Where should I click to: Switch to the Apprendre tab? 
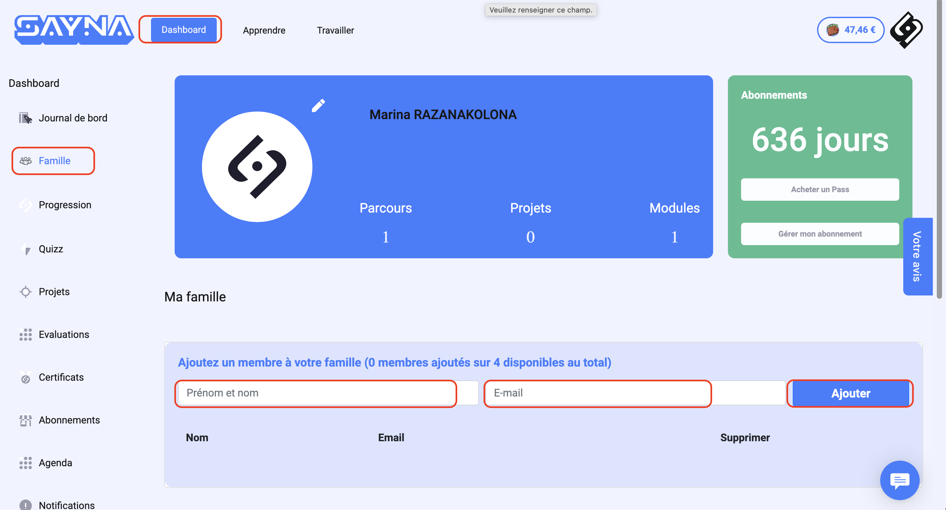click(264, 30)
